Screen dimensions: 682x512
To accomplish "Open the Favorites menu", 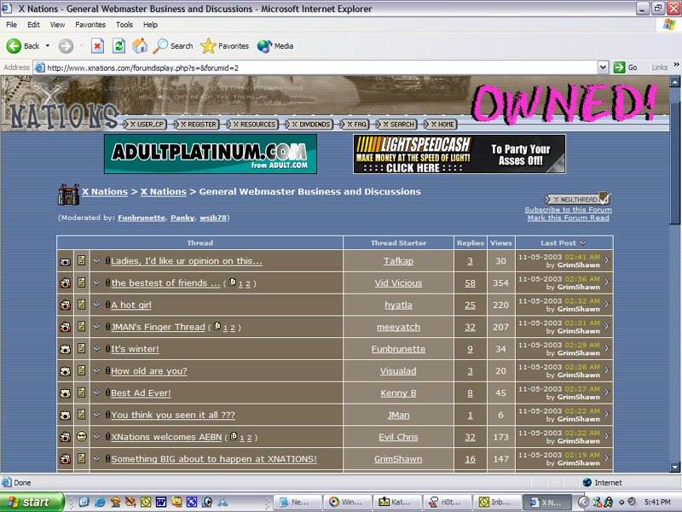I will tap(90, 25).
